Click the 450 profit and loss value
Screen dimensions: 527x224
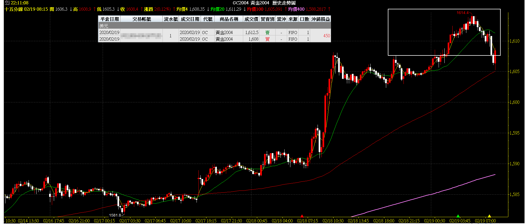point(327,36)
